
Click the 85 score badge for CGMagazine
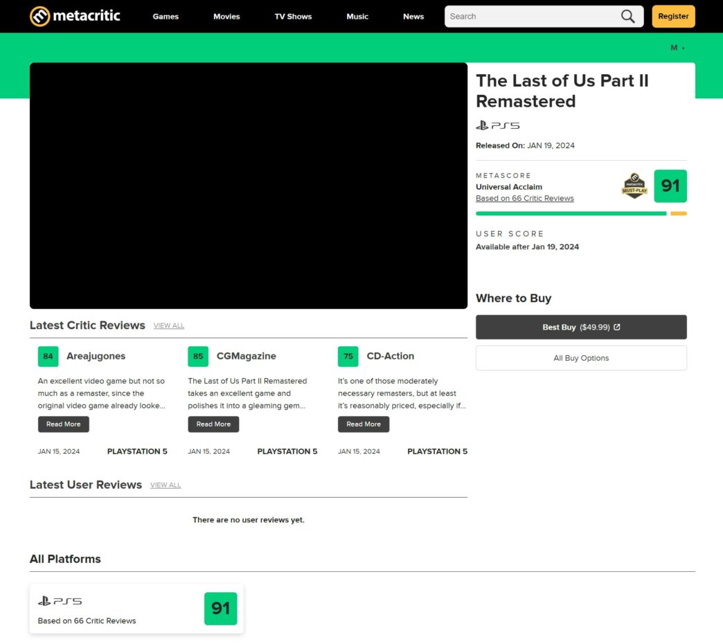point(198,357)
